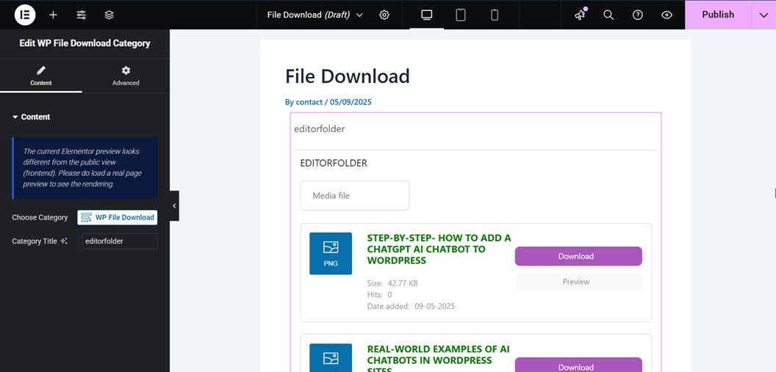Click the Category Title input field
The height and width of the screenshot is (372, 776).
click(119, 241)
